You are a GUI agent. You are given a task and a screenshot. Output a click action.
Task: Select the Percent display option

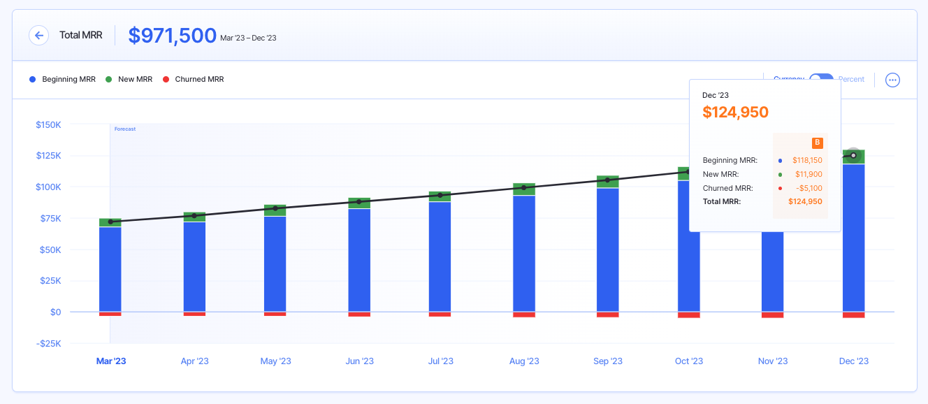click(x=851, y=79)
